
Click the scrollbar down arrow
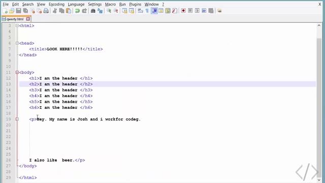319,179
